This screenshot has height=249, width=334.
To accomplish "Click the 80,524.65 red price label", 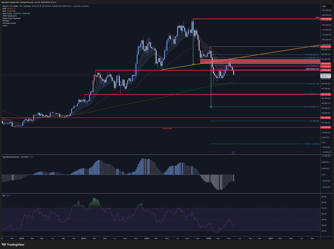I will [326, 64].
